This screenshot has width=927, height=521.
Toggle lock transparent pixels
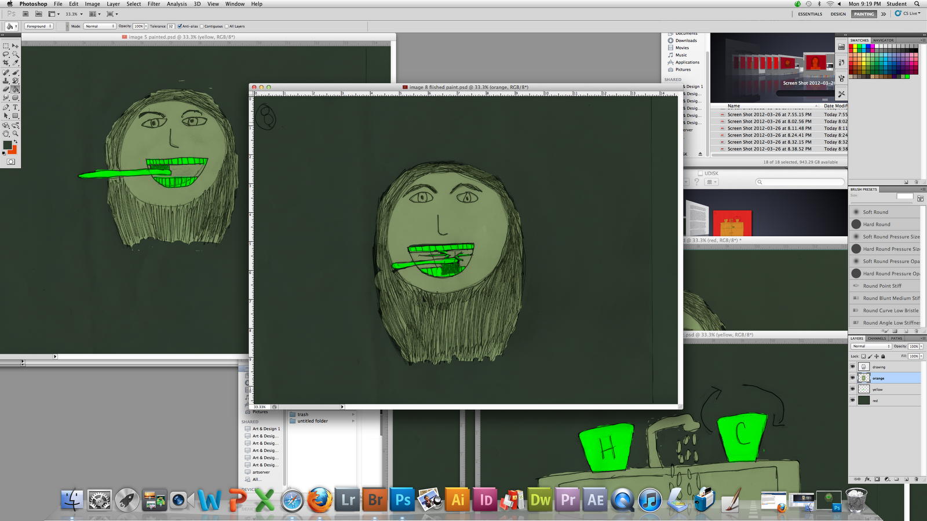[x=863, y=356]
